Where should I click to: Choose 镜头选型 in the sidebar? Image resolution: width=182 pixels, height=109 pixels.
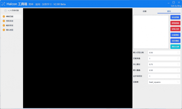(x=12, y=30)
